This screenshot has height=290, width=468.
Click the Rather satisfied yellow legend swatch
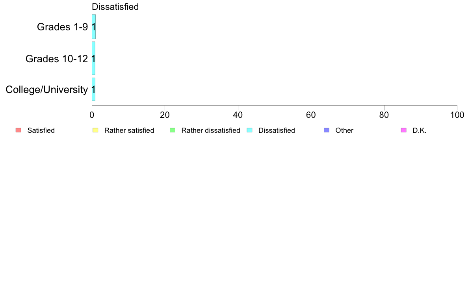(x=95, y=130)
